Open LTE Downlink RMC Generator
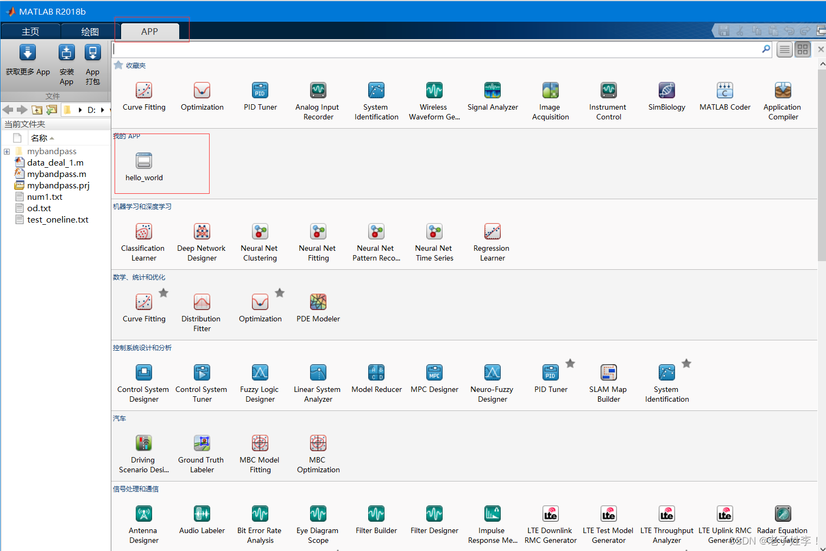Screen dimensions: 826x551 coord(551,525)
